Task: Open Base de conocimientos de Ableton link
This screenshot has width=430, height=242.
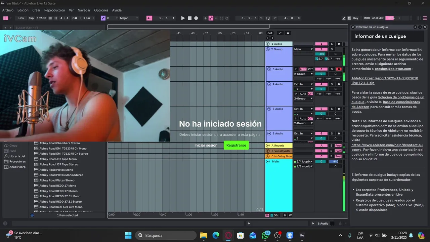Action: click(x=386, y=104)
